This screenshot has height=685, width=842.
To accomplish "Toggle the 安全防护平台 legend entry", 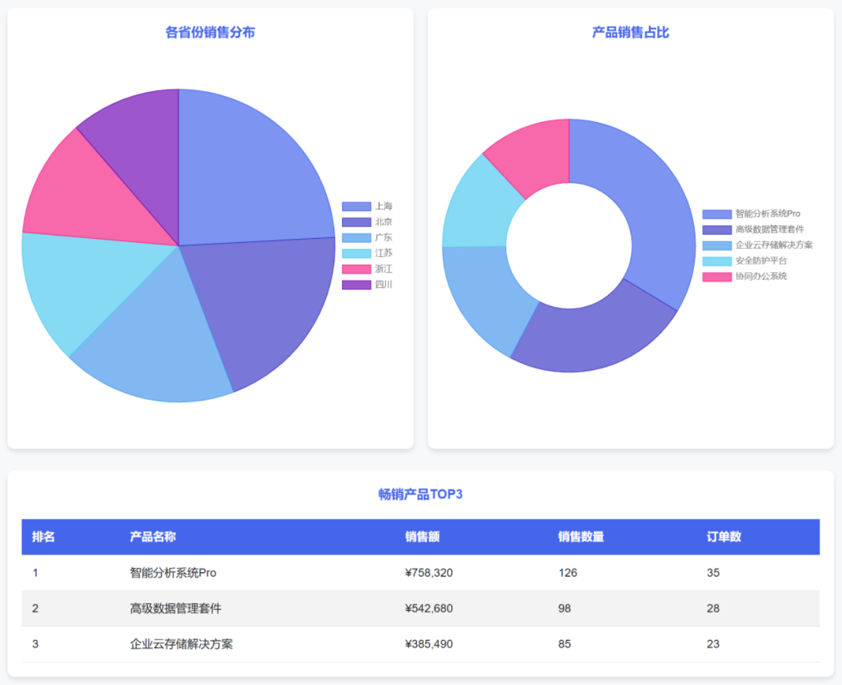I will point(745,261).
